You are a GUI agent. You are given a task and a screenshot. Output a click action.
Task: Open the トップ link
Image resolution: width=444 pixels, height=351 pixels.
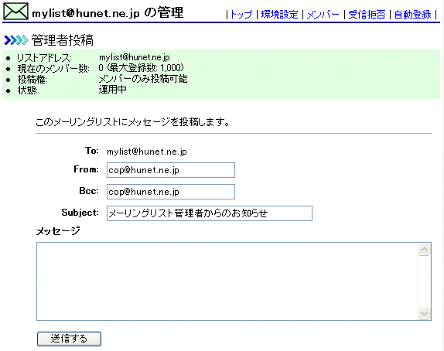[x=241, y=14]
